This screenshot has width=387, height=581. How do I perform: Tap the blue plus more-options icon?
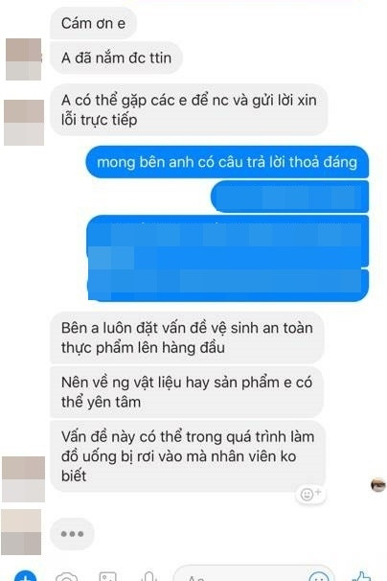tap(25, 576)
